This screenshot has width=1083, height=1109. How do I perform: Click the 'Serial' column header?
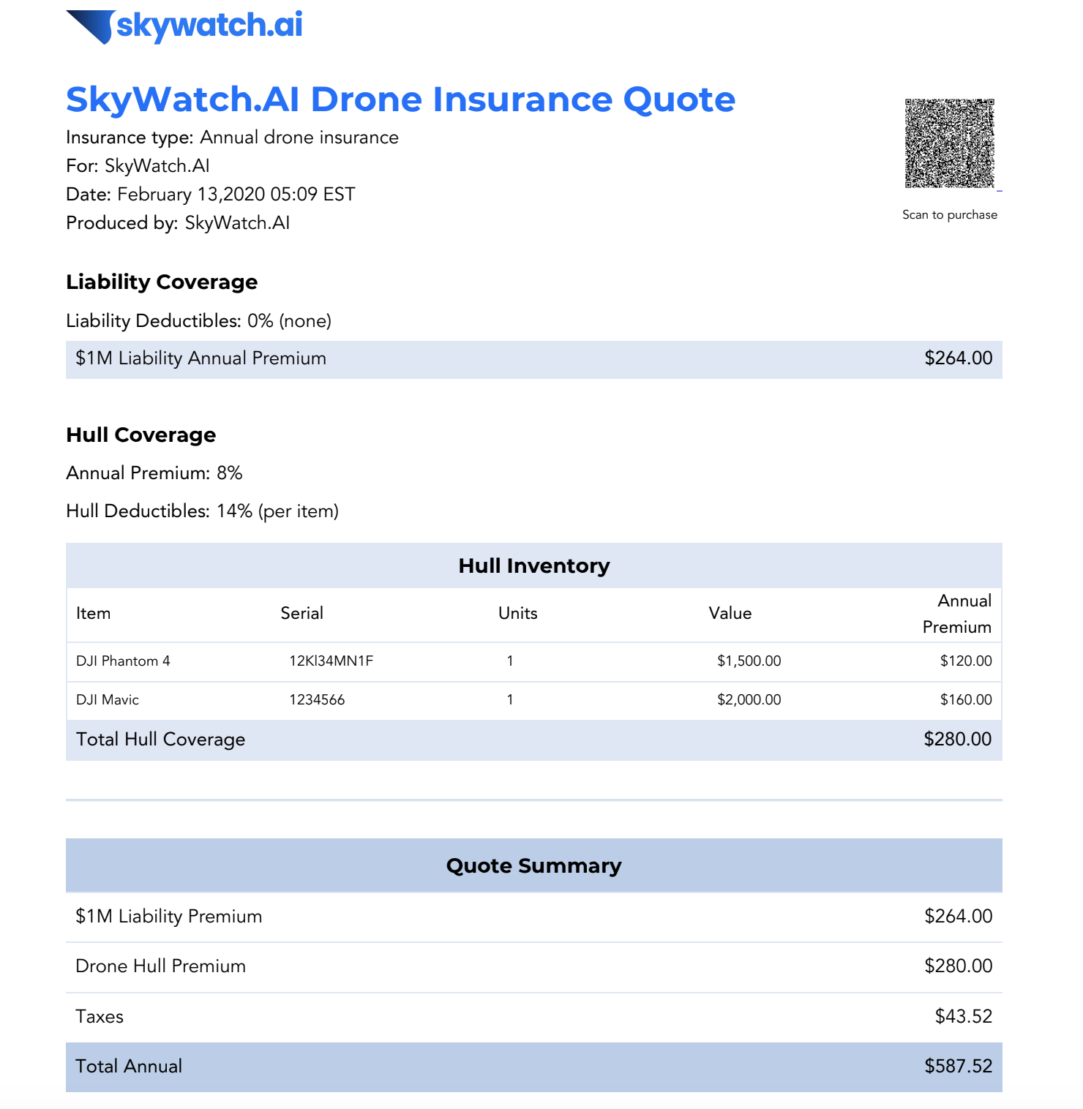[x=302, y=614]
